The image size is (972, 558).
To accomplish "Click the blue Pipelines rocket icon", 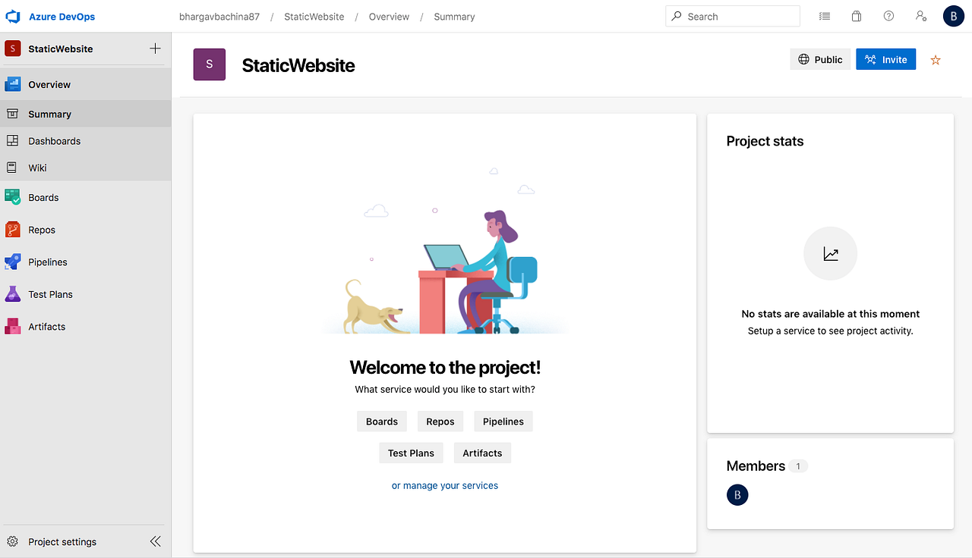I will (12, 262).
